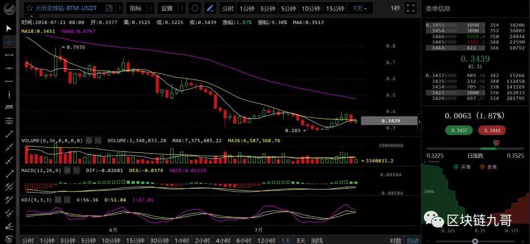Click the app logo in the corner
The height and width of the screenshot is (244, 530).
tap(10, 8)
